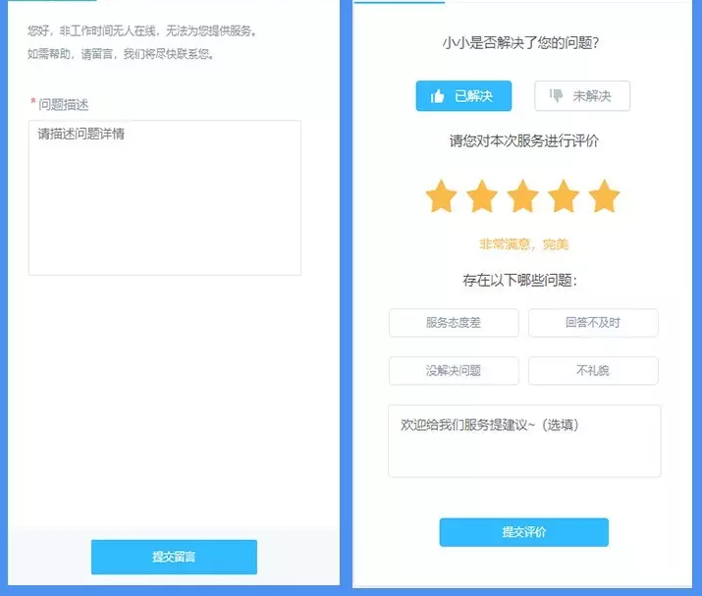Toggle the 回答不及时 tag
Viewport: 702px width, 596px height.
click(593, 322)
